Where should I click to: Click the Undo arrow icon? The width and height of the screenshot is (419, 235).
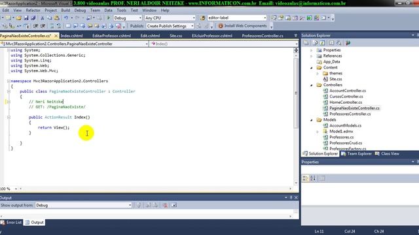click(x=65, y=18)
